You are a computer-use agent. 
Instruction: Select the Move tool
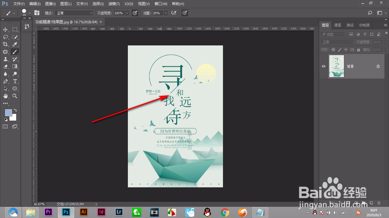point(5,29)
